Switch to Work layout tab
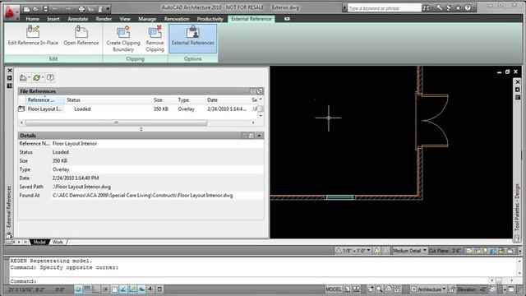 [x=58, y=242]
